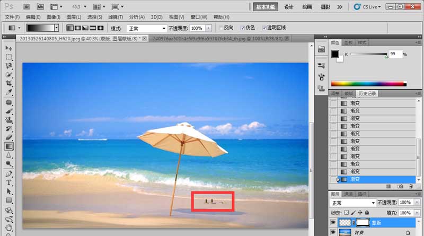
Task: Open the 模式 blend mode dropdown
Action: pyautogui.click(x=147, y=28)
